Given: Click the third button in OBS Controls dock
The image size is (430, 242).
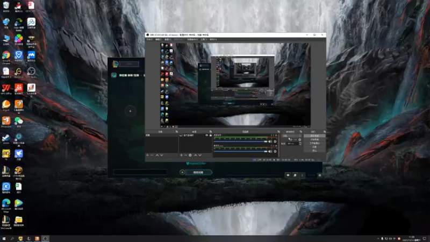Looking at the screenshot, I should pos(314,143).
